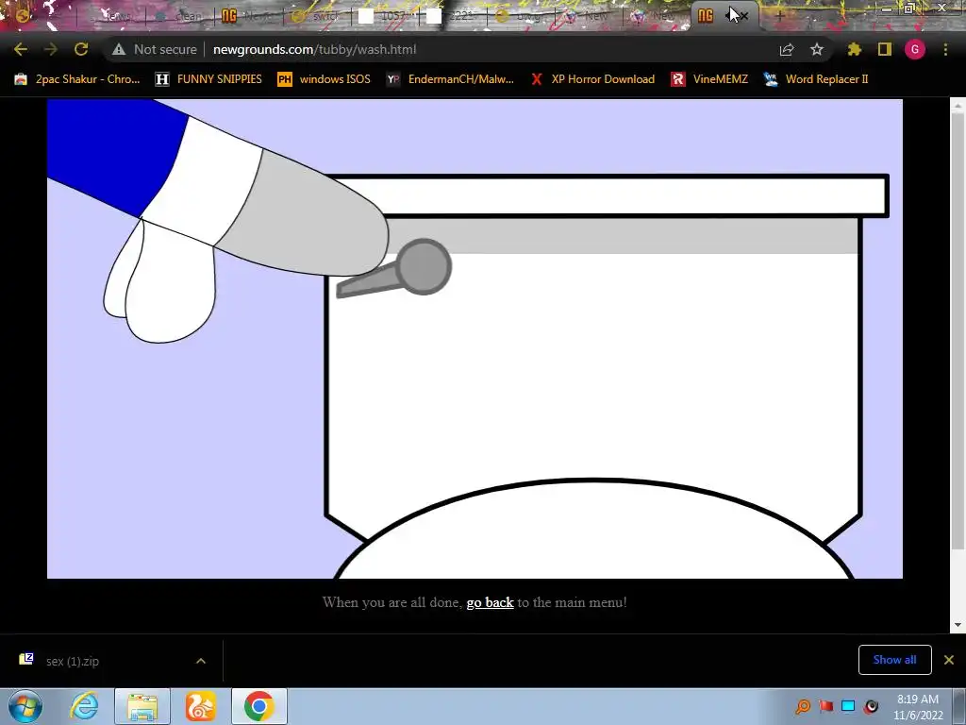Expand the sex (1).zip download options chevron
Image resolution: width=966 pixels, height=725 pixels.
point(201,661)
